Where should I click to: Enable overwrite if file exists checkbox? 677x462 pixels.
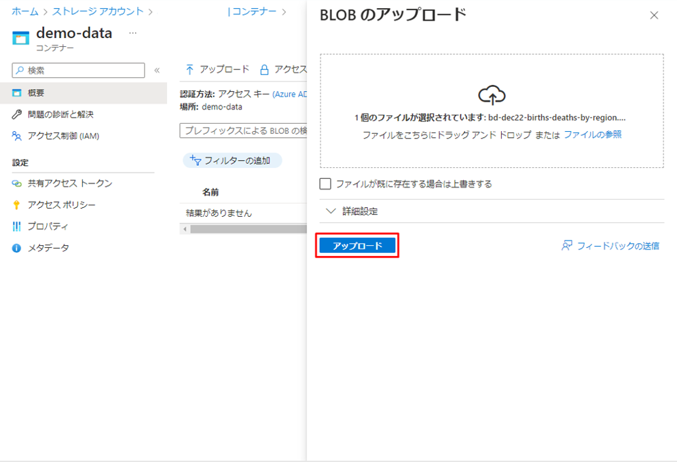325,183
